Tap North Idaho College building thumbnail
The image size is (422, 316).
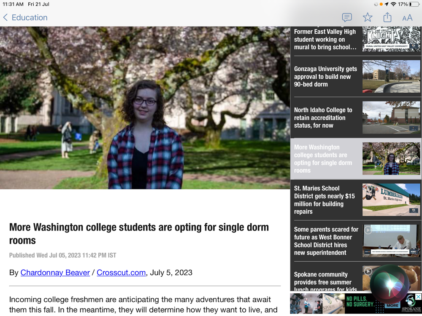[x=391, y=118]
